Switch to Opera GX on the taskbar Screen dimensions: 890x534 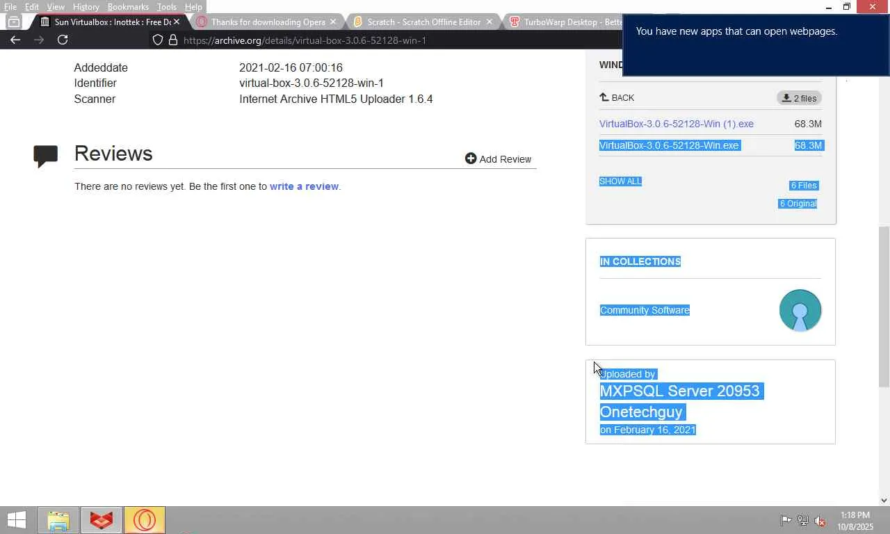coord(145,520)
